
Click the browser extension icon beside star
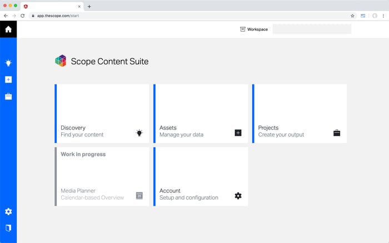[363, 16]
